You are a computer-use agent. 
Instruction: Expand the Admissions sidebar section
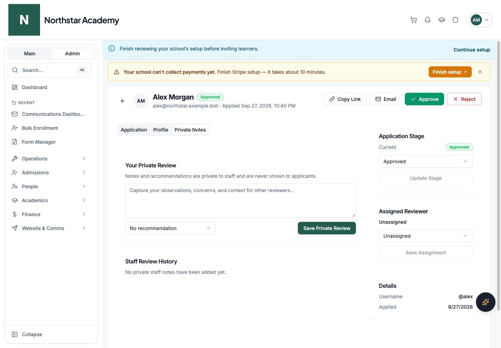[x=49, y=173]
